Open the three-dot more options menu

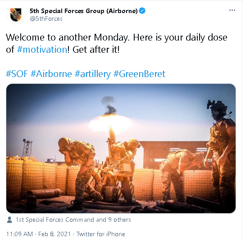coord(232,10)
